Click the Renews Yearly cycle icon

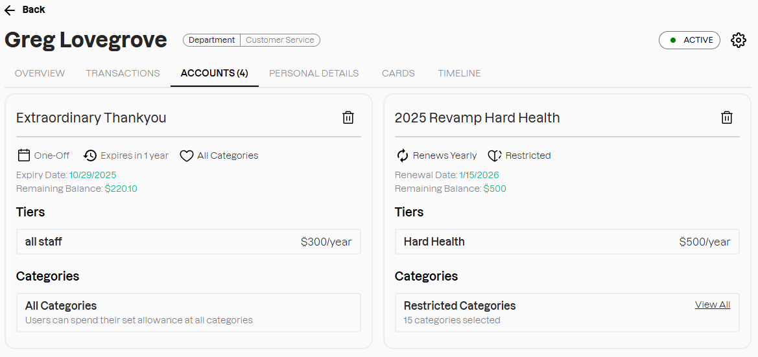(x=403, y=155)
